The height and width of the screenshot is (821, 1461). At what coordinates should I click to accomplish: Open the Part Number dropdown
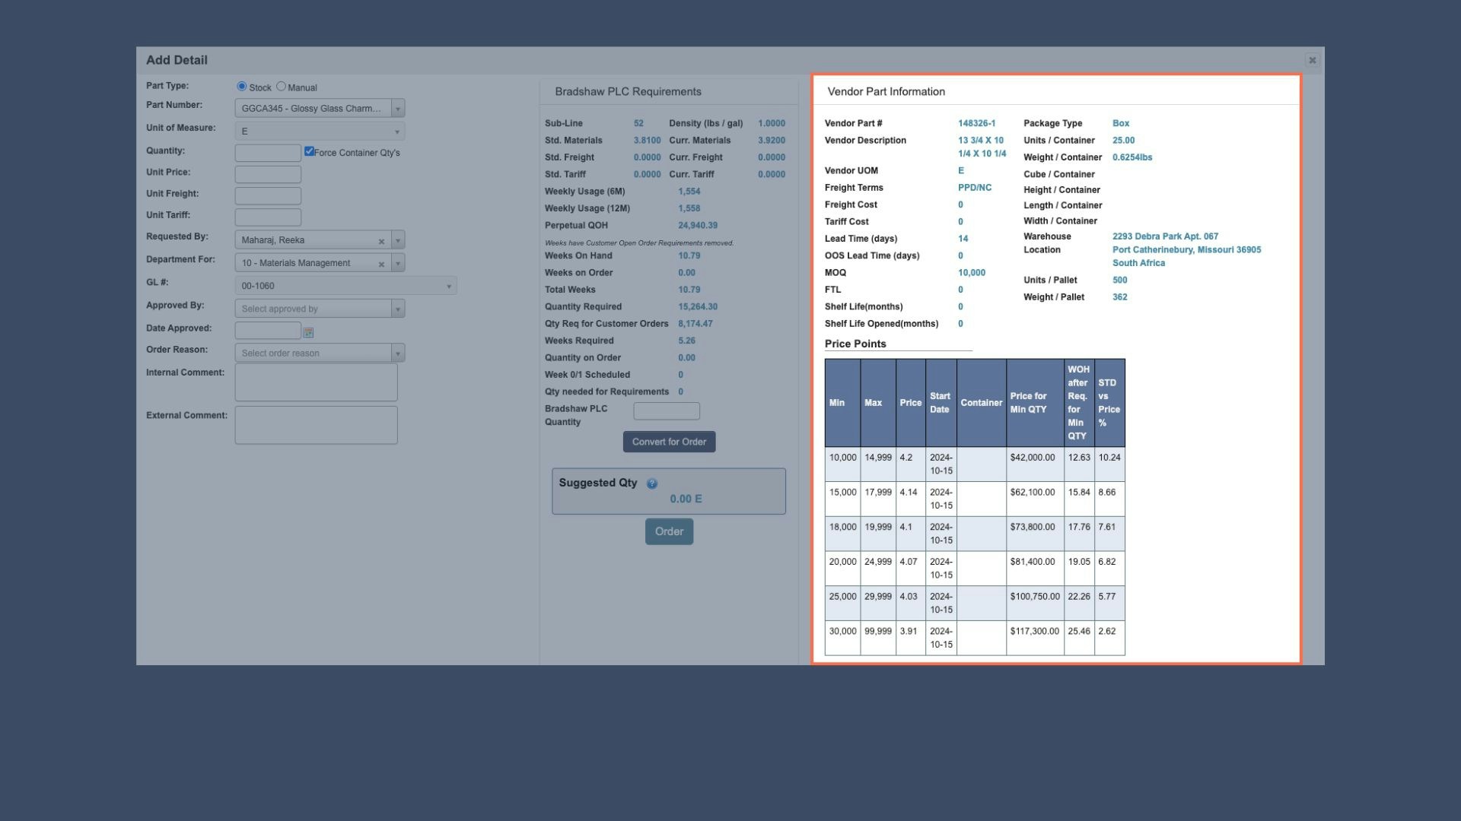[396, 108]
